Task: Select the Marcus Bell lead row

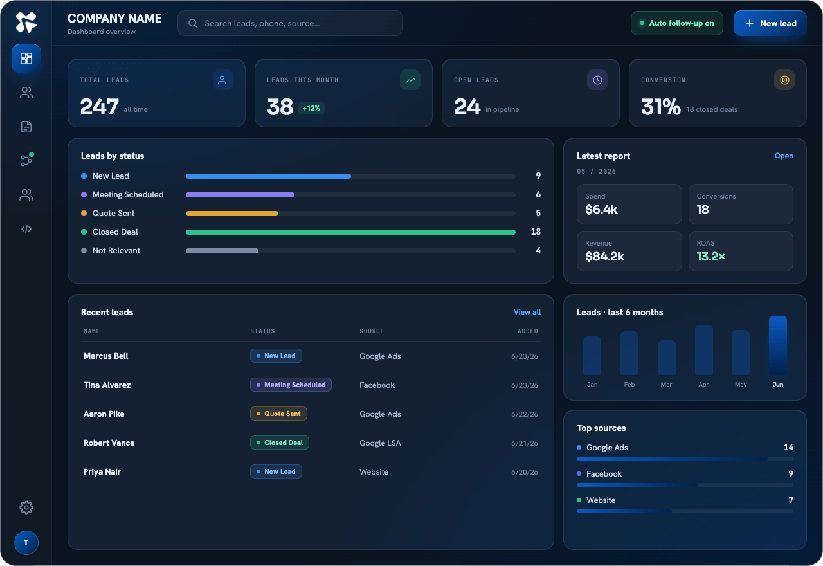Action: pyautogui.click(x=311, y=356)
